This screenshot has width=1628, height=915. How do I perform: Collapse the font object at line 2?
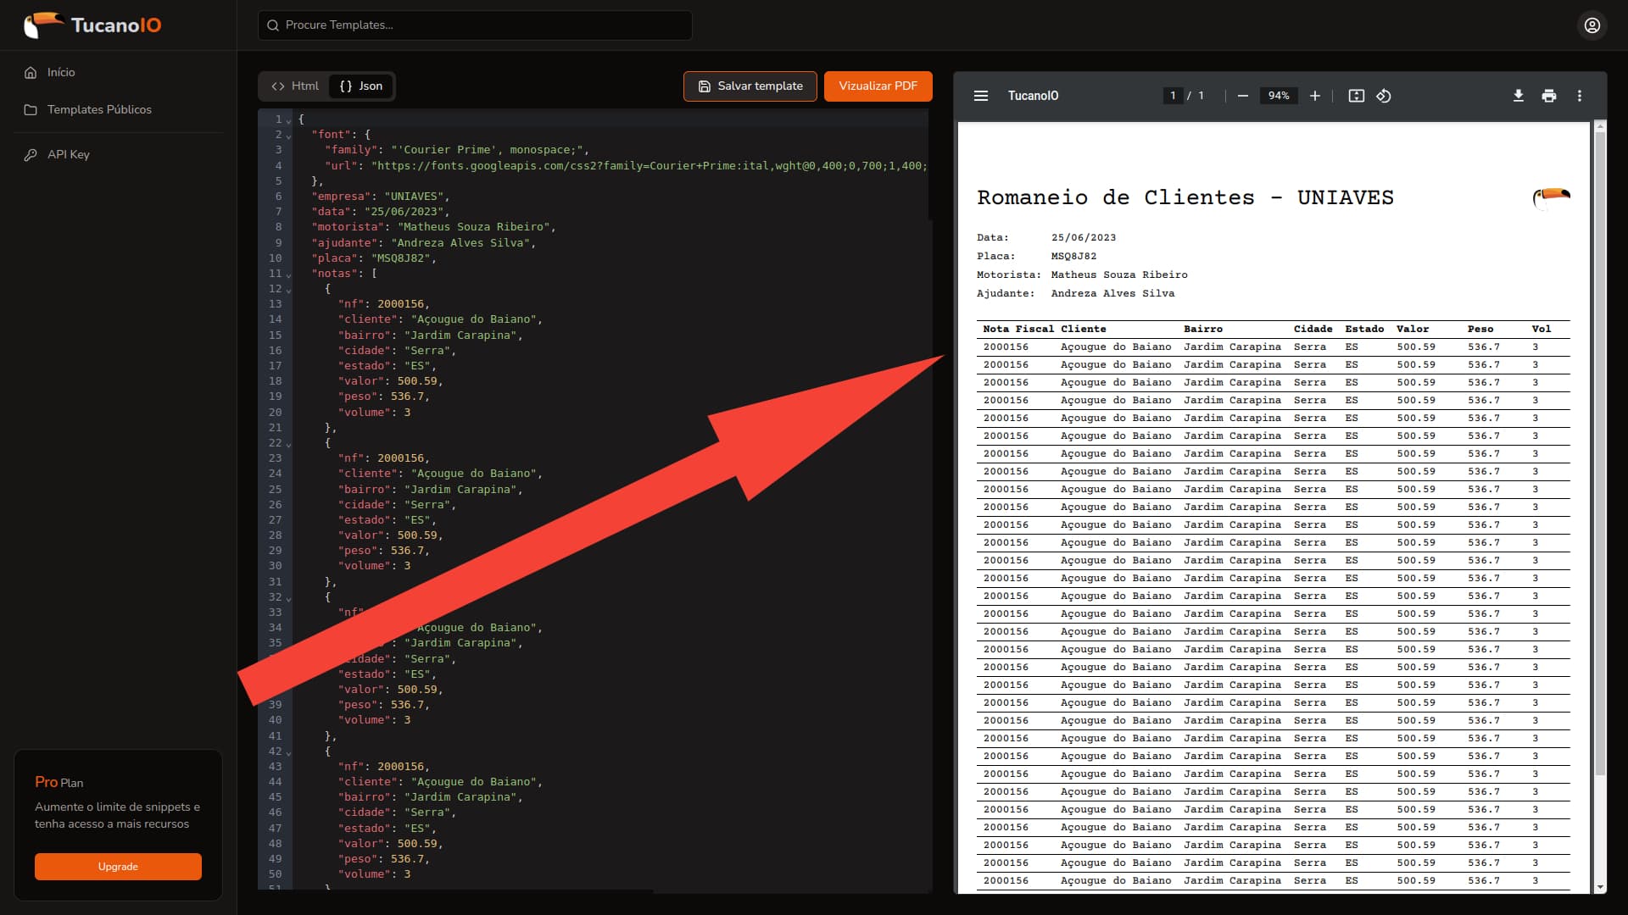288,136
